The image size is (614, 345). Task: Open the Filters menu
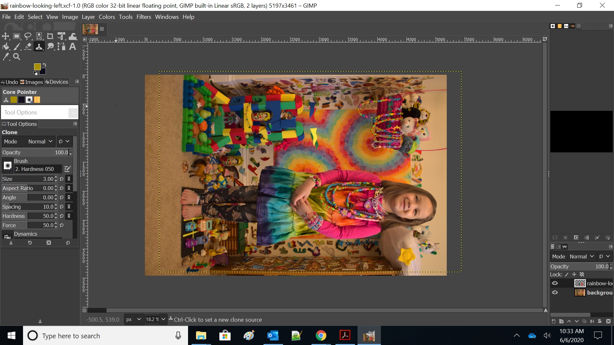pos(144,17)
